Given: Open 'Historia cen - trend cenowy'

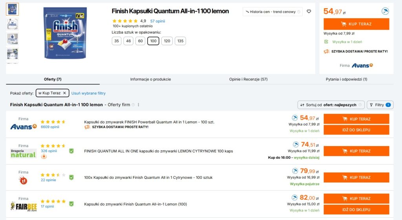Looking at the screenshot, I should (272, 11).
